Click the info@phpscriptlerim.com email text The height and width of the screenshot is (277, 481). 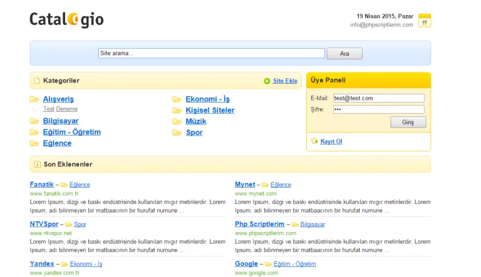[381, 25]
